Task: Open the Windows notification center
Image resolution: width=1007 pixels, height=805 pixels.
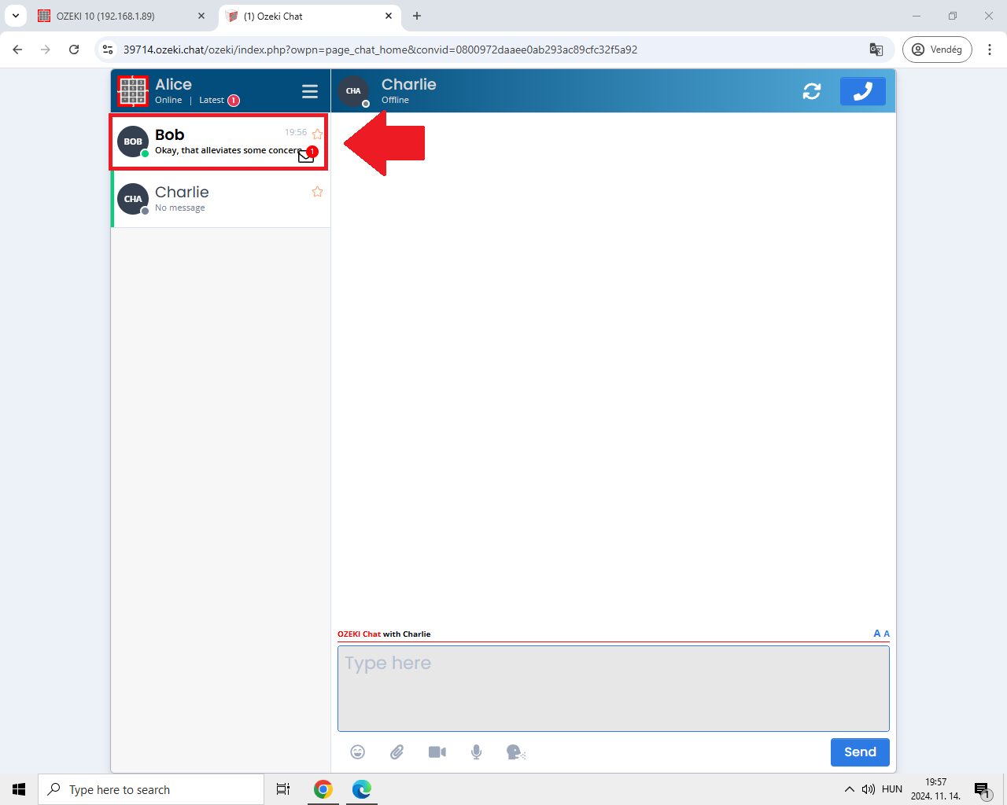Action: pos(982,789)
